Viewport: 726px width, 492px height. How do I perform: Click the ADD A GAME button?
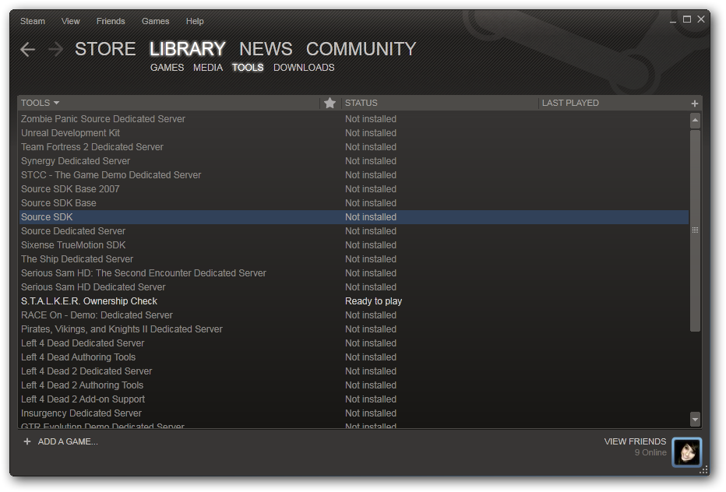(68, 441)
